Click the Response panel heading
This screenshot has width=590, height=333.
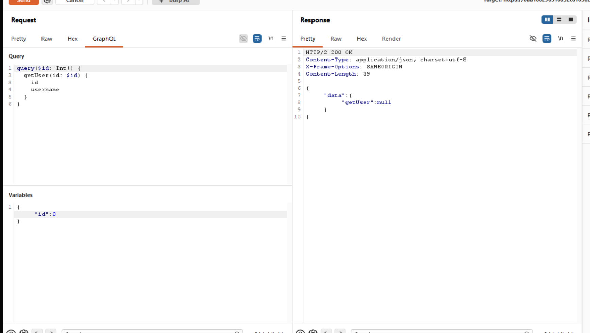[315, 20]
